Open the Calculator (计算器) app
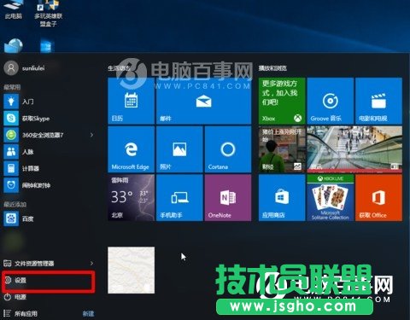This screenshot has width=410, height=320. 49,168
